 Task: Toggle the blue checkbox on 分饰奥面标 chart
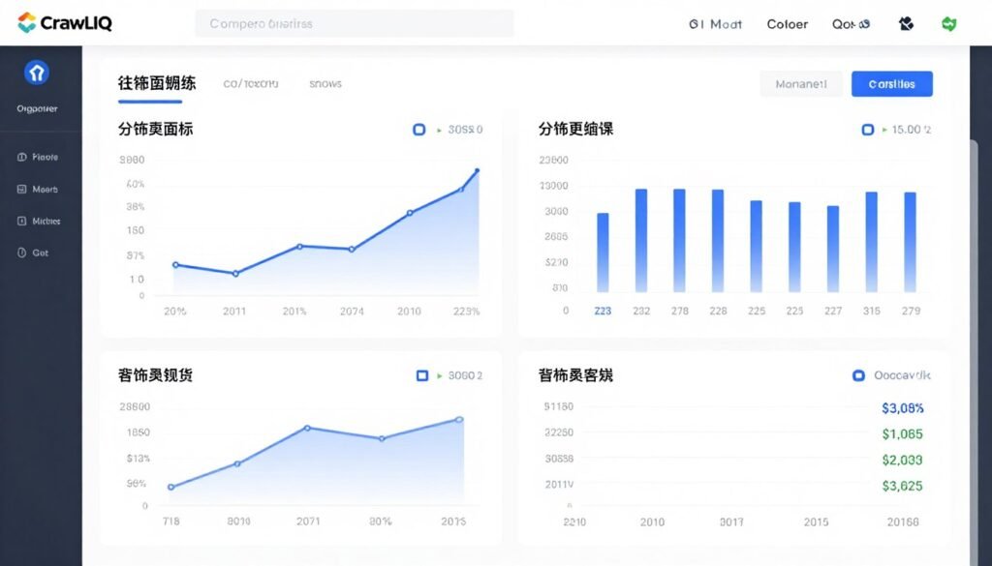pyautogui.click(x=419, y=129)
